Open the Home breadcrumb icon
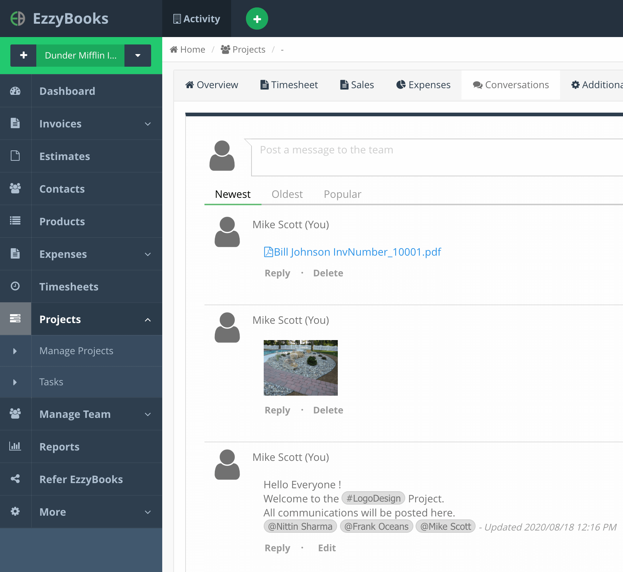Screen dimensions: 623x572 (x=174, y=49)
